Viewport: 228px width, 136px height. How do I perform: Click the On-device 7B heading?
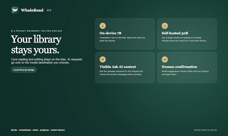click(x=110, y=33)
